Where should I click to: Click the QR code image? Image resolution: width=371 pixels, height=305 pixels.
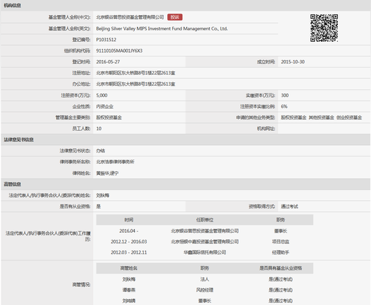[324, 28]
